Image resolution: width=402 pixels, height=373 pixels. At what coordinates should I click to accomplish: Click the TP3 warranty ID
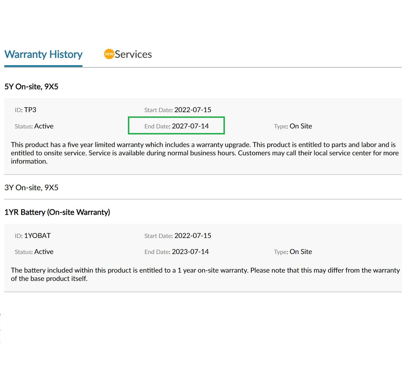[x=30, y=110]
